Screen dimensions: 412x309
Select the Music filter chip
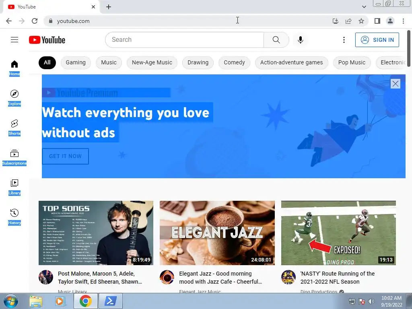[109, 62]
